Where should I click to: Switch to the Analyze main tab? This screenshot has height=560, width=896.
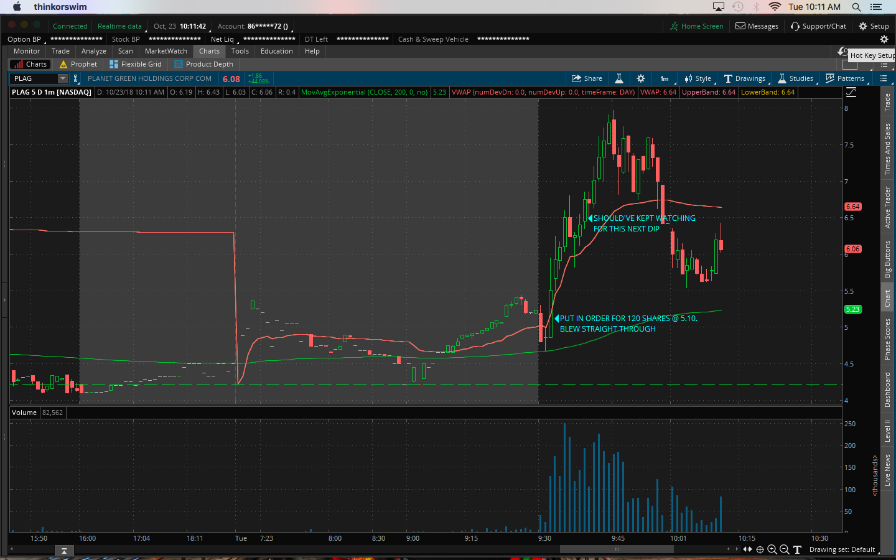click(x=94, y=51)
